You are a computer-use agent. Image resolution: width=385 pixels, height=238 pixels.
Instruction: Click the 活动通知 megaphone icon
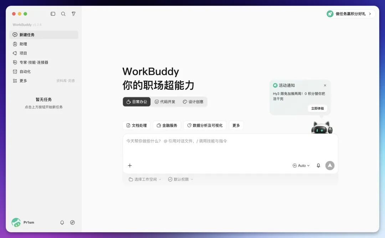[275, 86]
